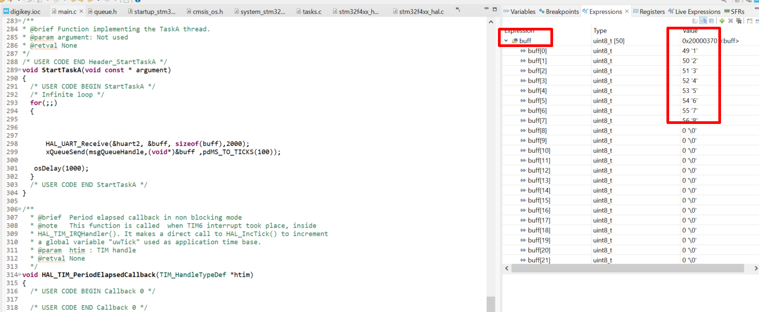Expand buff[0] entry in Expressions tree

click(x=513, y=51)
